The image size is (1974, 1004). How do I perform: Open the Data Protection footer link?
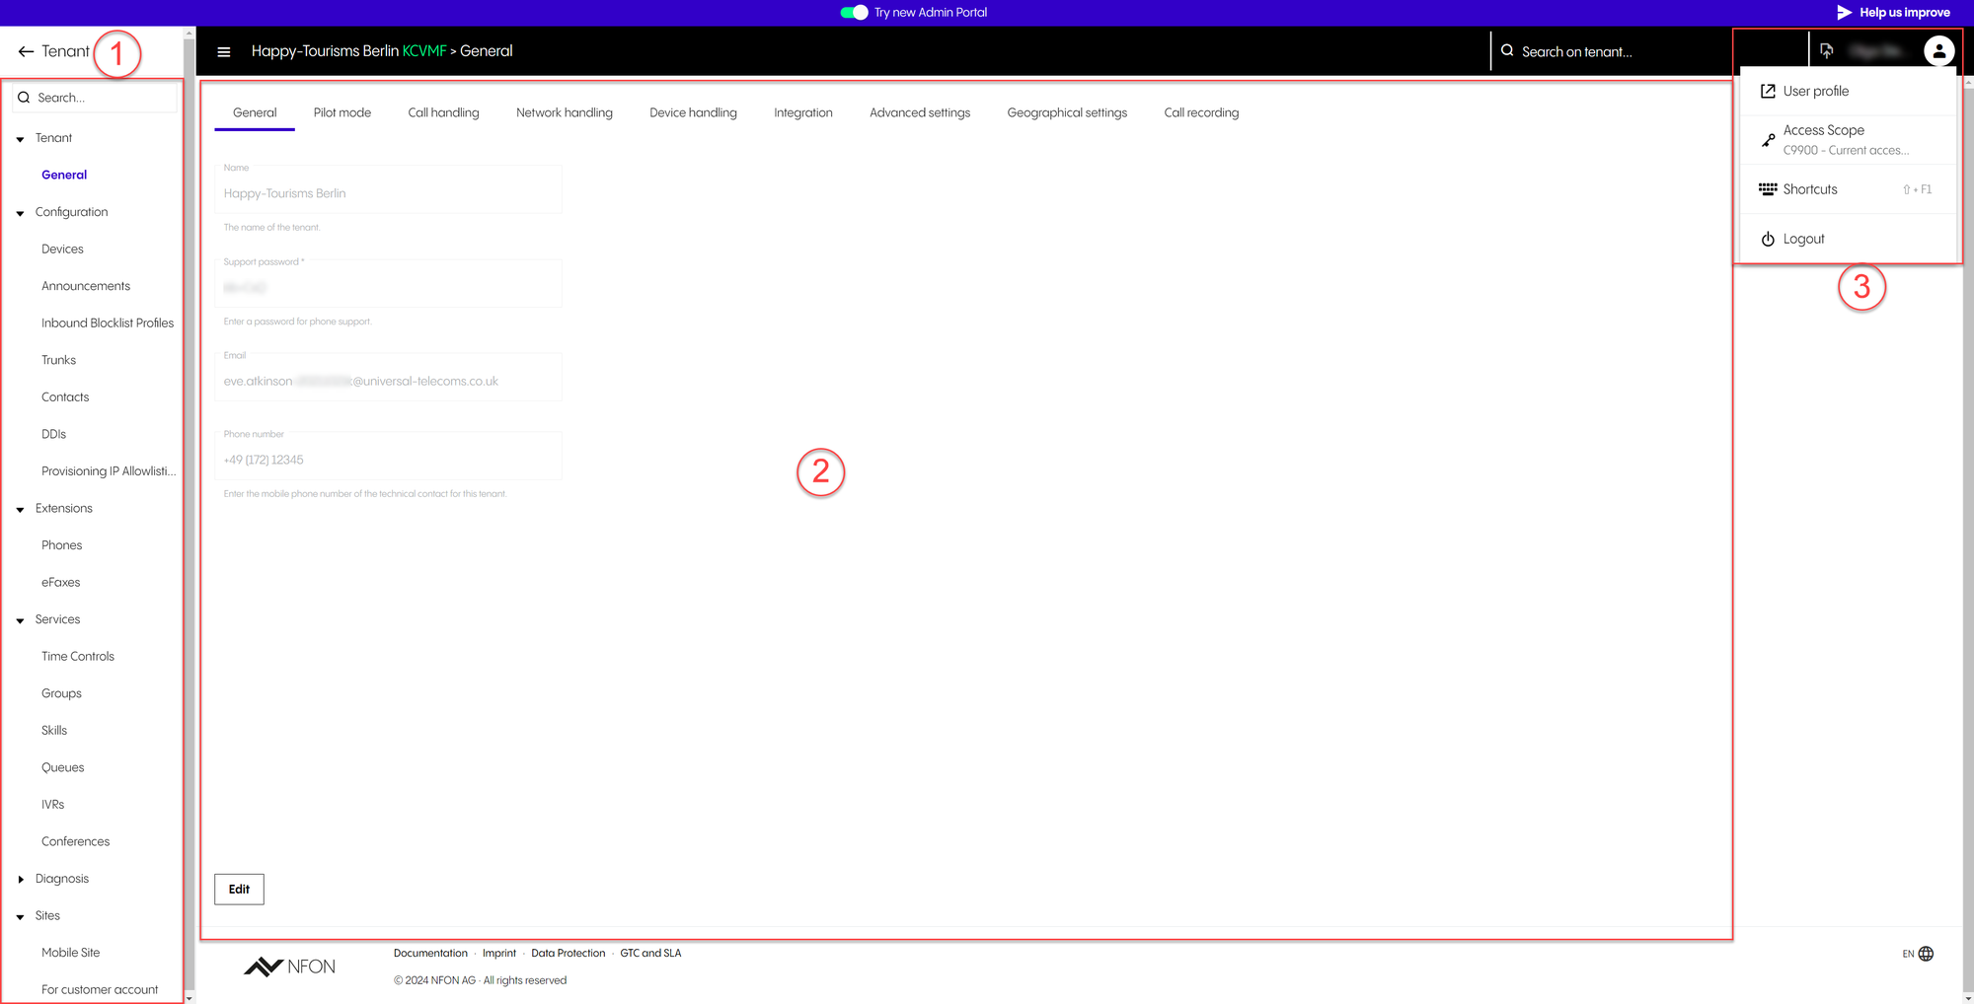tap(568, 953)
